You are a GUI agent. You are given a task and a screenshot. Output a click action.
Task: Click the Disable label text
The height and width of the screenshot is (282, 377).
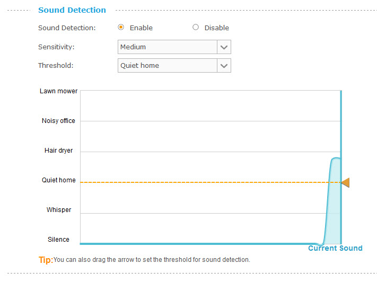217,28
